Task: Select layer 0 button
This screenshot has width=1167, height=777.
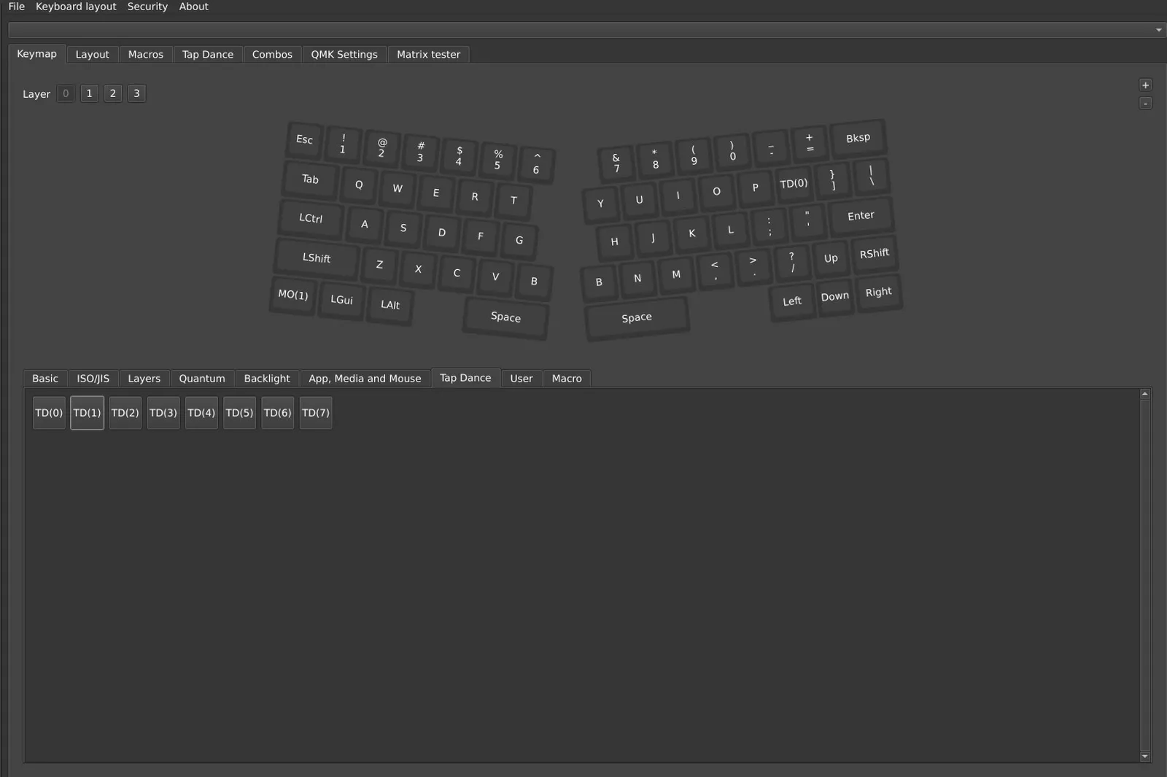Action: coord(66,93)
